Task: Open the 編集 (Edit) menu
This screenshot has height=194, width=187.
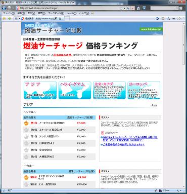Action: point(21,13)
